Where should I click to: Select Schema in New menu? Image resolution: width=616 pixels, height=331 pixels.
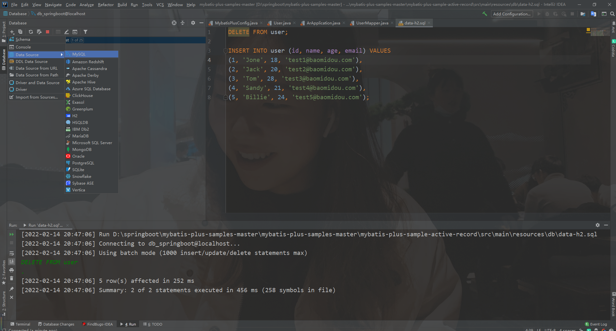point(36,39)
